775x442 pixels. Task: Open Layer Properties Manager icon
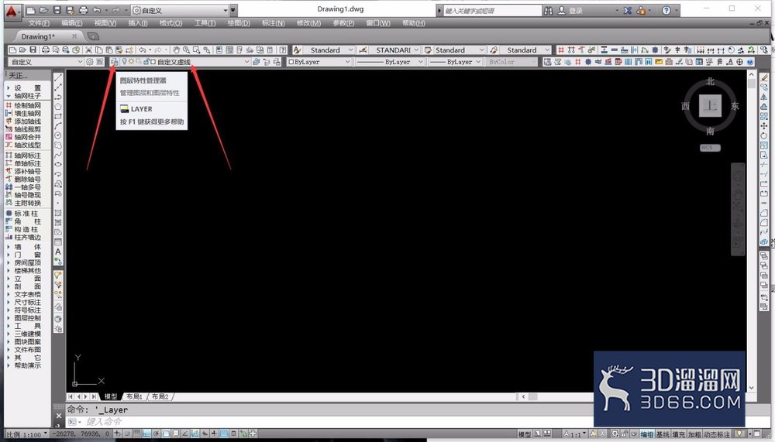114,62
